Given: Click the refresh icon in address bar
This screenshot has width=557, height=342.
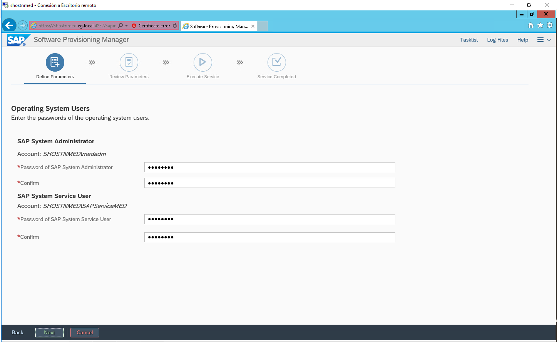Looking at the screenshot, I should 175,26.
